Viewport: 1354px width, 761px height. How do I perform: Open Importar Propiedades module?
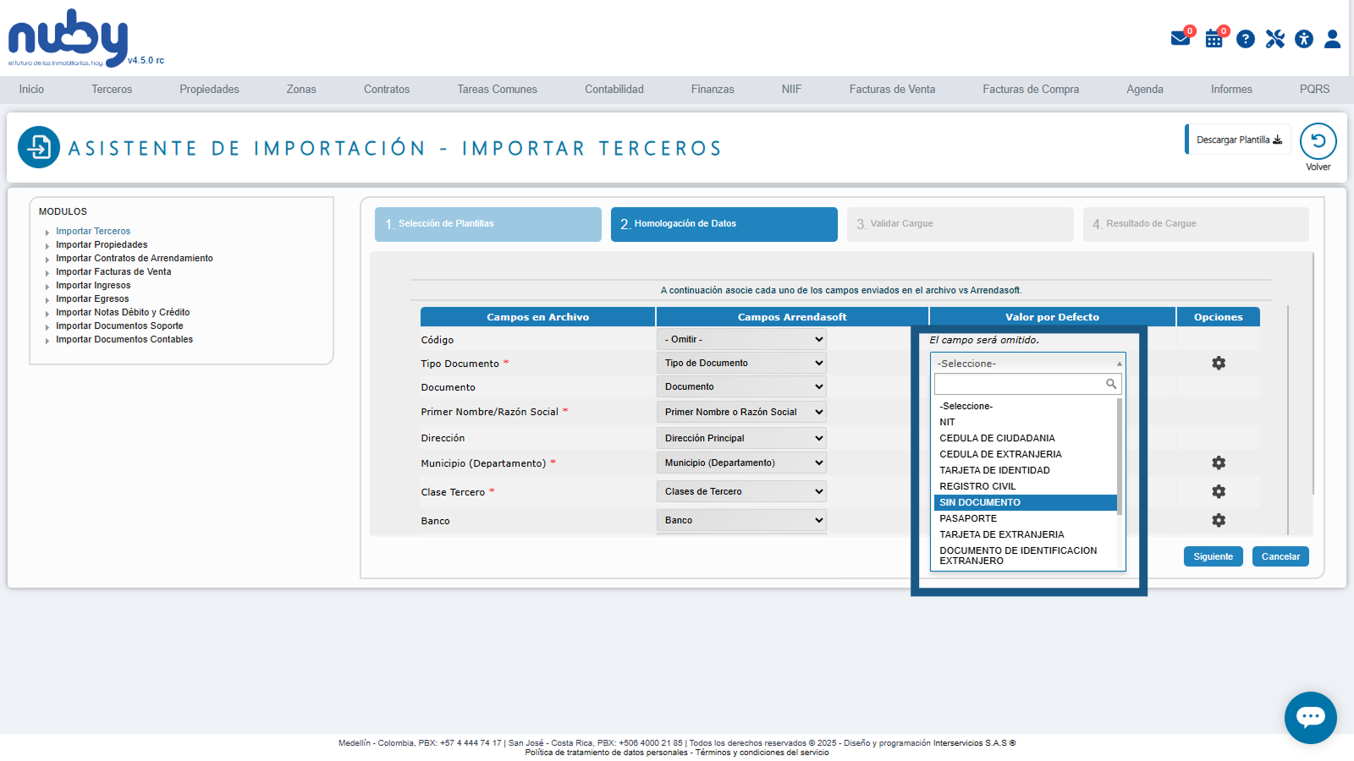click(102, 244)
